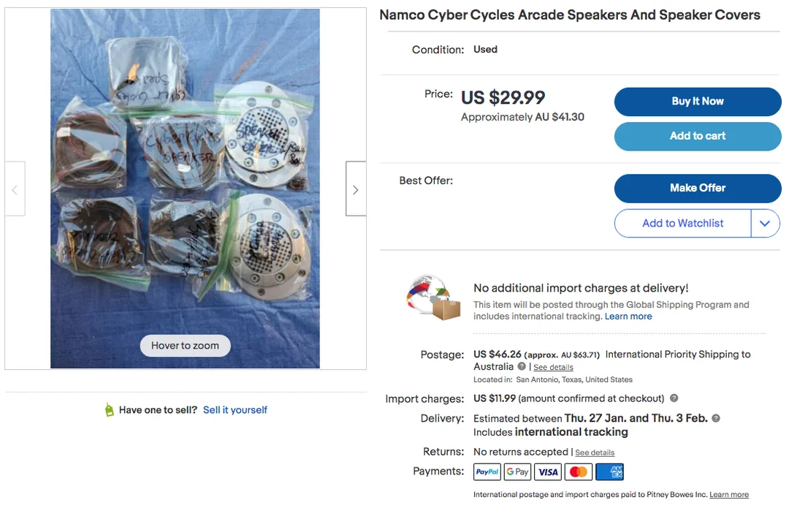Click the Global Shipping Program globe icon
This screenshot has height=508, width=789.
(433, 297)
